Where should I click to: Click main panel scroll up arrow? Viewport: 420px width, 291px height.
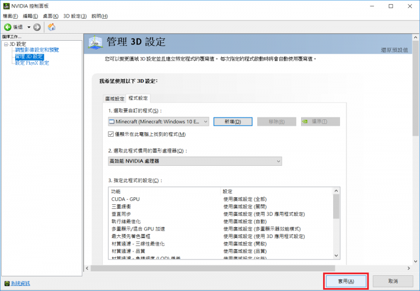click(x=415, y=37)
